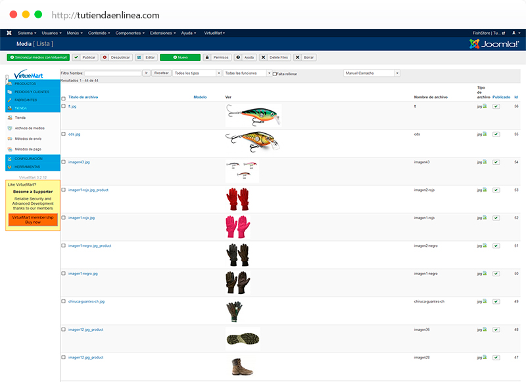Enable the Falta rellenar checkbox

click(x=274, y=74)
